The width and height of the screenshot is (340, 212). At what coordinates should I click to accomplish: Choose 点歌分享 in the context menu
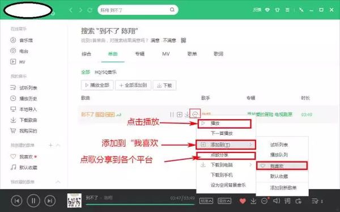226,155
